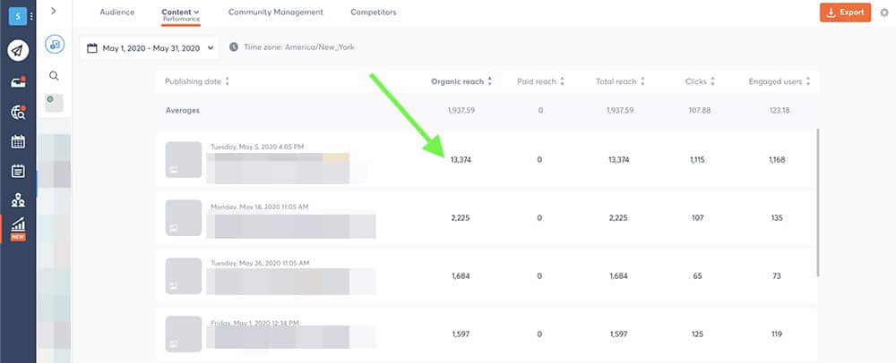Click the globe search monitoring icon
Viewport: 896px width, 363px height.
18,112
